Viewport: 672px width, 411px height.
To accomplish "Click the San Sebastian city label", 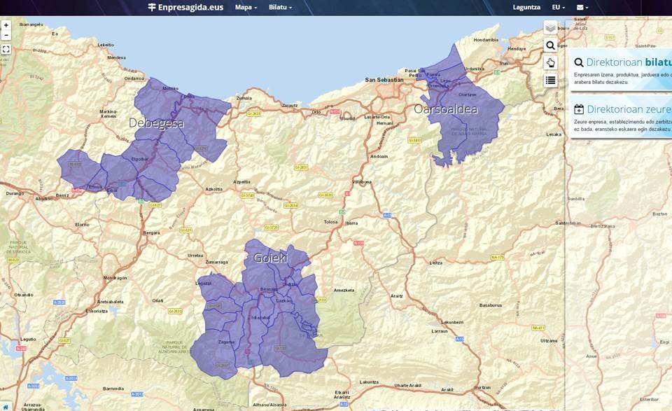I will tap(384, 80).
